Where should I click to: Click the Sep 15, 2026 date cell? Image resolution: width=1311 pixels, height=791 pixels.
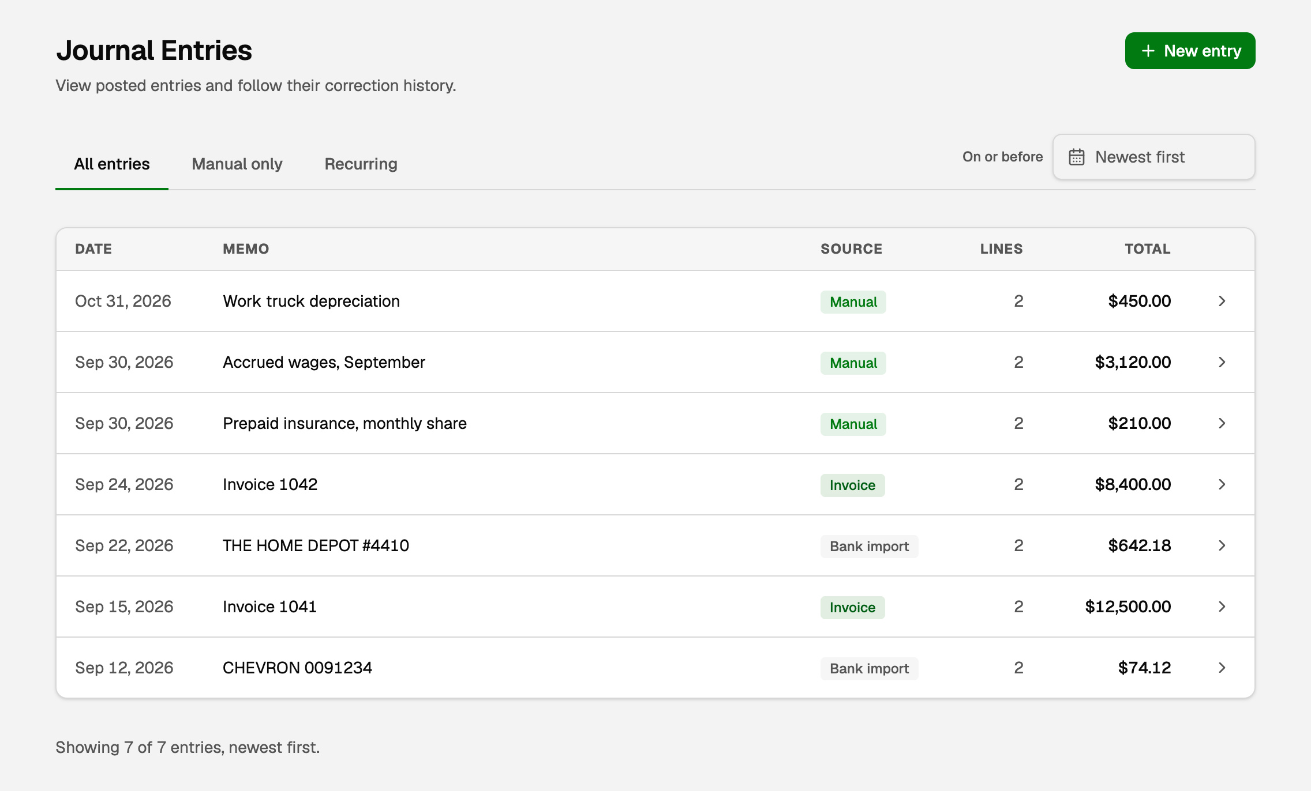click(124, 607)
